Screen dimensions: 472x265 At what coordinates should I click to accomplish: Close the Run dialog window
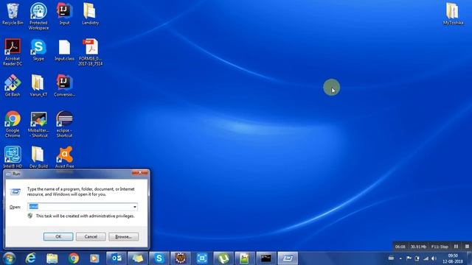point(140,173)
